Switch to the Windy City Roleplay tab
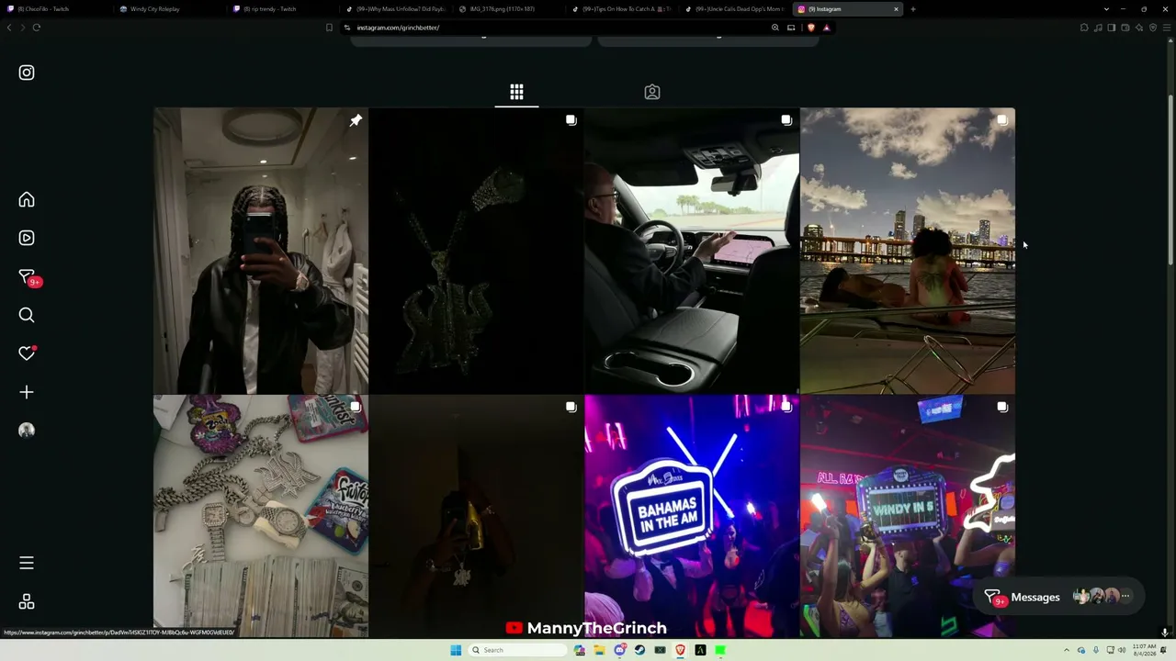 [x=168, y=9]
